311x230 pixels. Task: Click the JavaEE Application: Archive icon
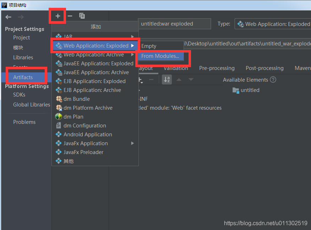point(59,72)
